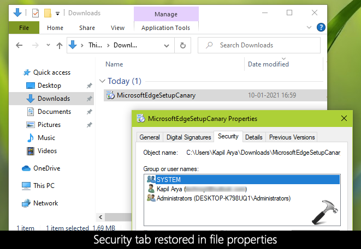Viewport: 361px width, 249px height.
Task: Open the File menu
Action: [24, 28]
